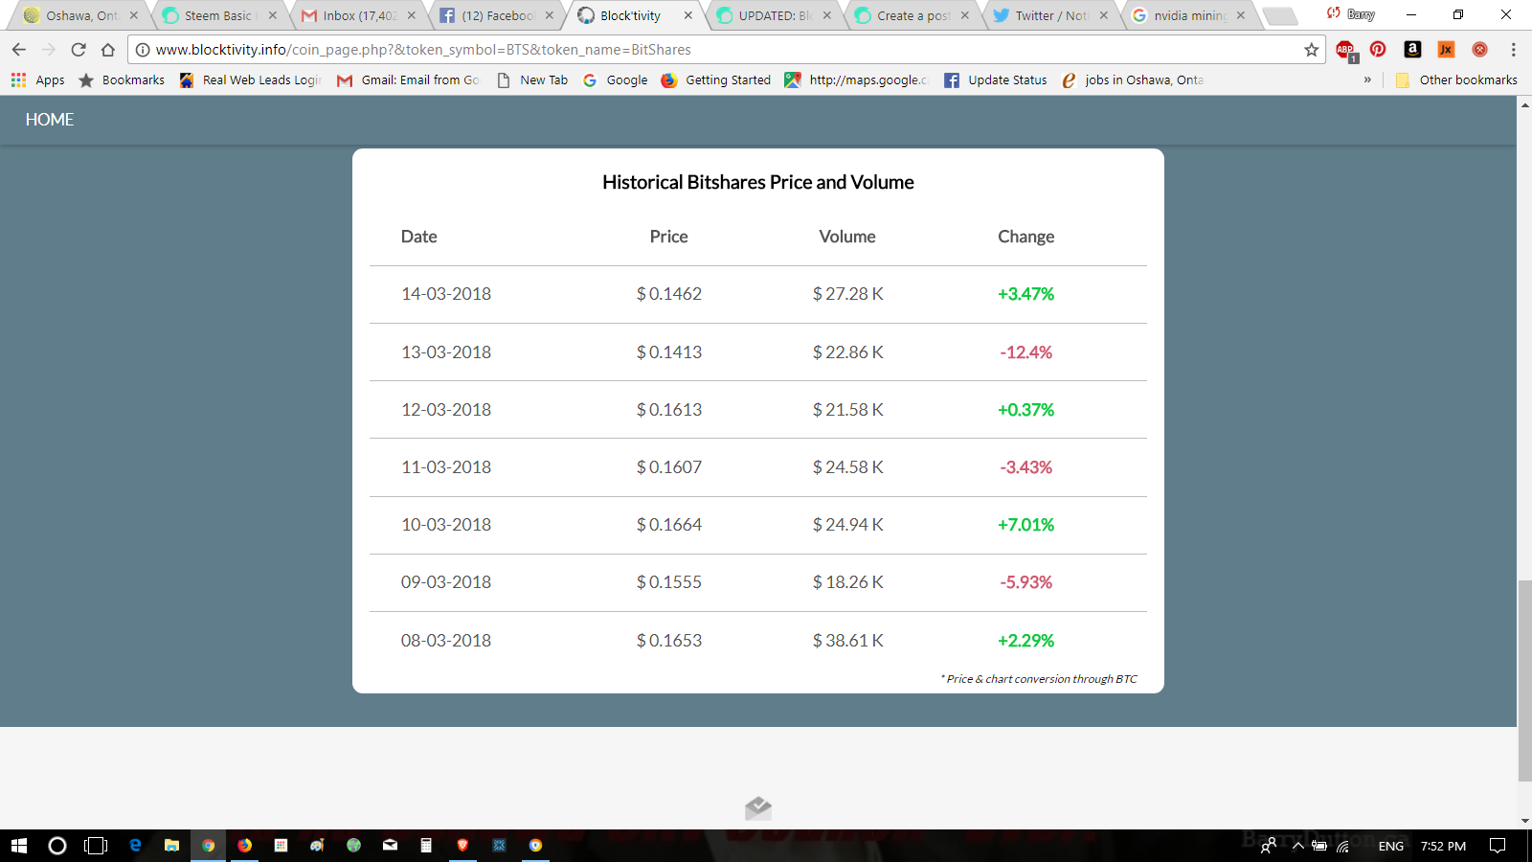The height and width of the screenshot is (862, 1532).
Task: Open the Chrome three-dot menu
Action: [x=1513, y=50]
